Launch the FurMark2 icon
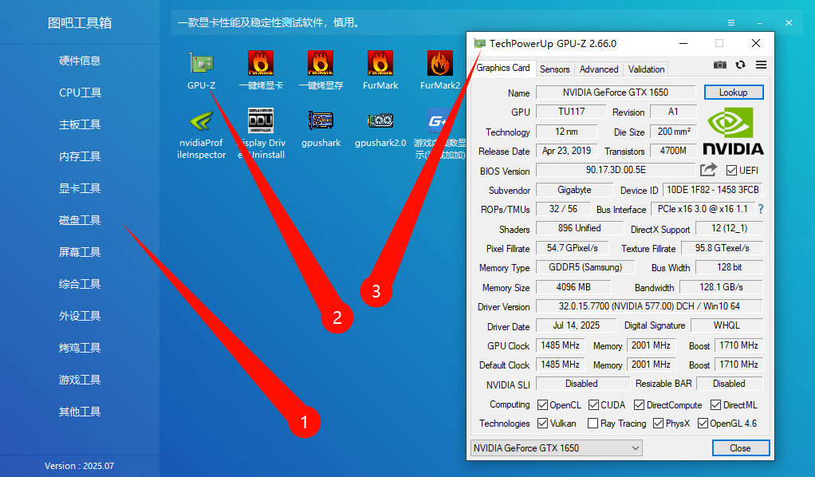The width and height of the screenshot is (815, 477). [439, 64]
